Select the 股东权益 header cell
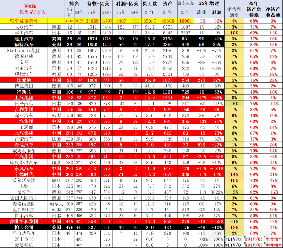This screenshot has height=248, width=283. tap(186, 3)
